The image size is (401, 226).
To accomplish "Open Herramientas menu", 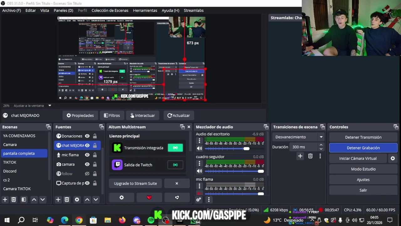I will [x=145, y=10].
